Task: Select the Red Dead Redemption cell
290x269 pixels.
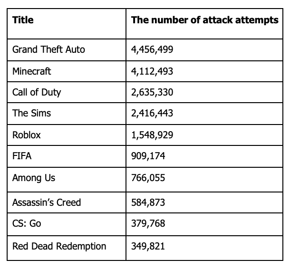Action: point(59,246)
